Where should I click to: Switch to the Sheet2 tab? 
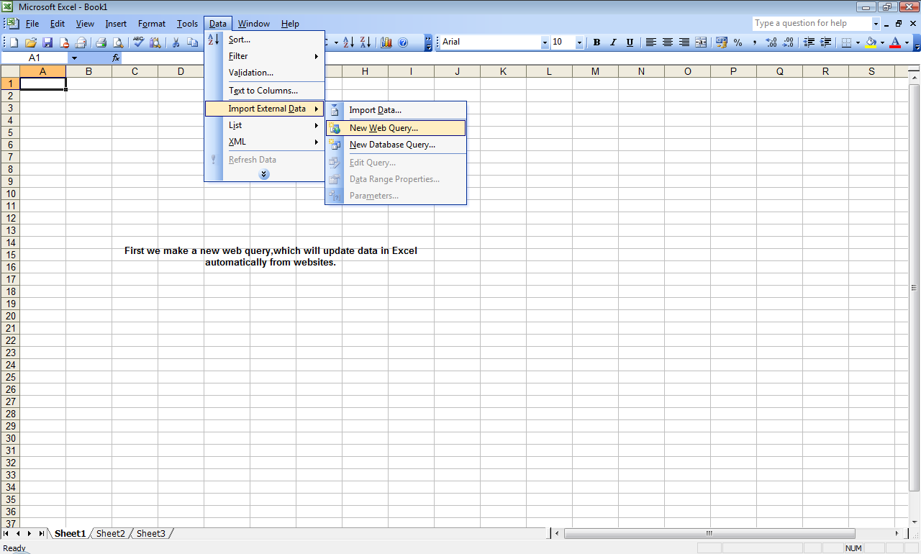click(110, 533)
